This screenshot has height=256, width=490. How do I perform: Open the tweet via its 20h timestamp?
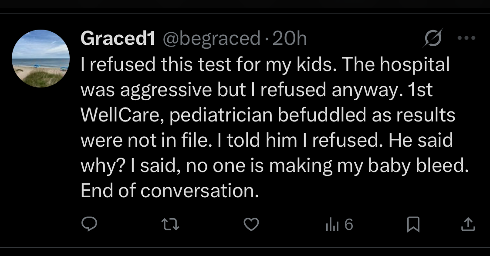[289, 39]
